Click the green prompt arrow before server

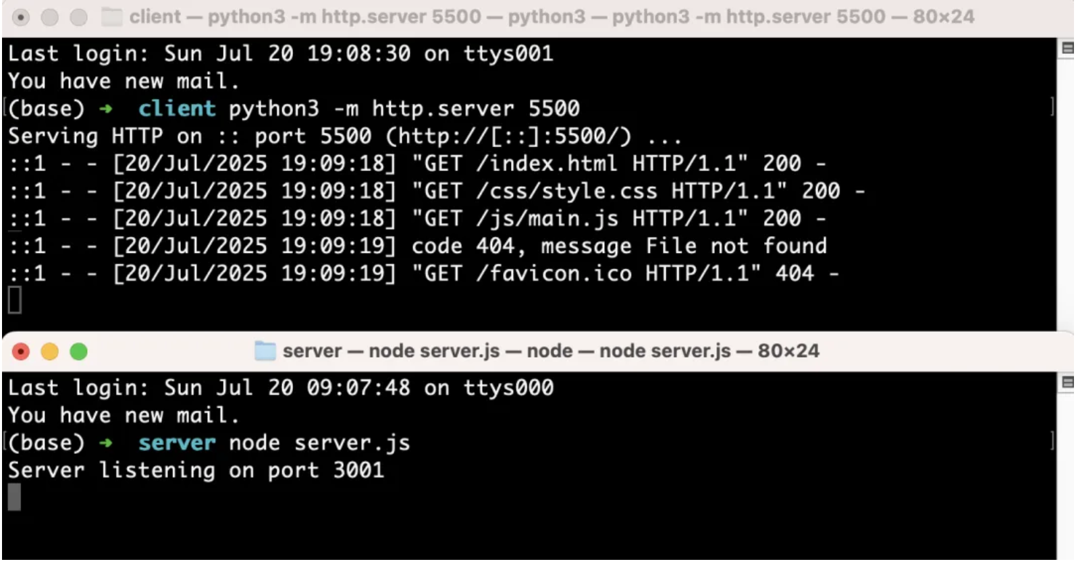(x=106, y=443)
